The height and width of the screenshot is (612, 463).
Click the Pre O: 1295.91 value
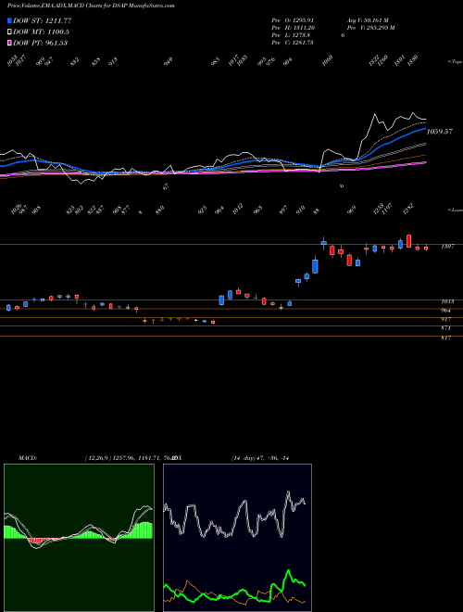293,20
